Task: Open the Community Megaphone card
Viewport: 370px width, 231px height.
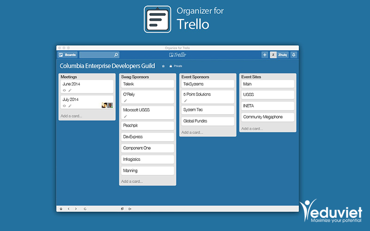Action: click(x=268, y=117)
